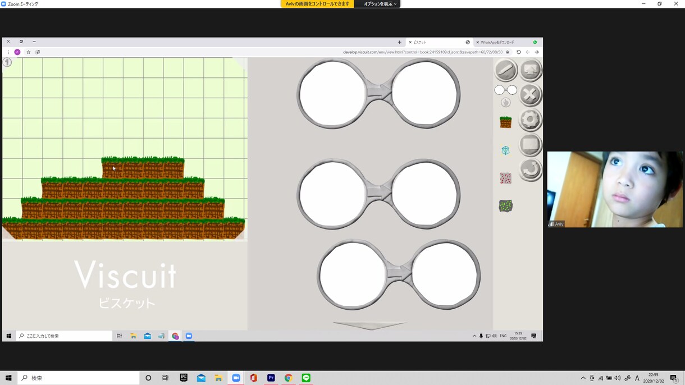Open the three-dot browser menu

(x=8, y=52)
